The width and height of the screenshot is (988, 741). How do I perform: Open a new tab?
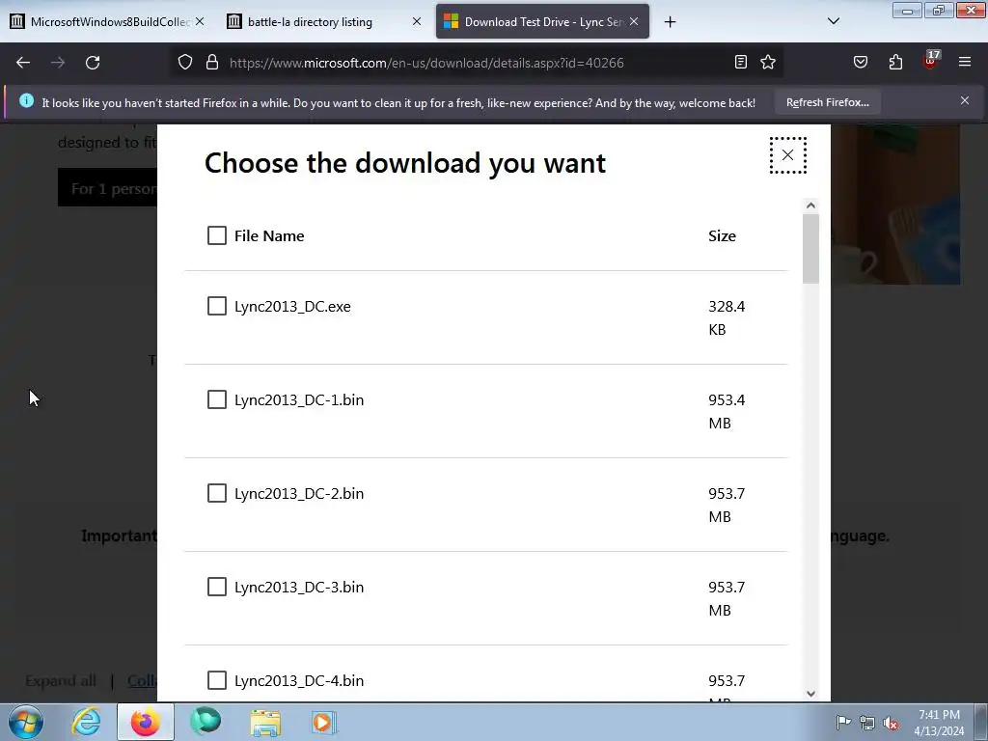[670, 22]
